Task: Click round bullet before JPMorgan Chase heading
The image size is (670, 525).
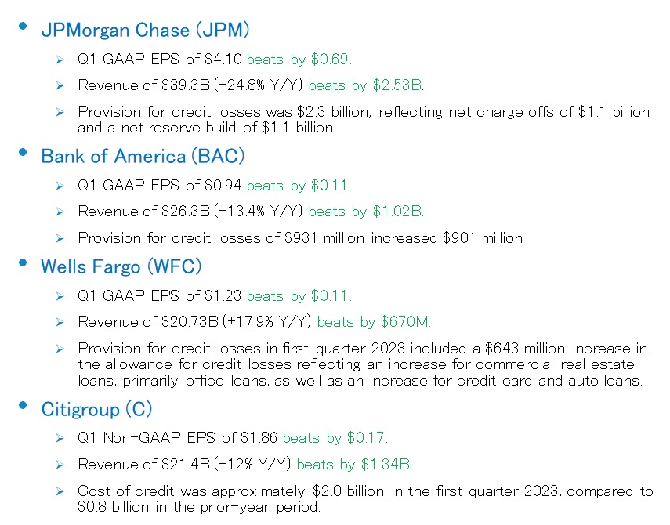Action: (24, 26)
